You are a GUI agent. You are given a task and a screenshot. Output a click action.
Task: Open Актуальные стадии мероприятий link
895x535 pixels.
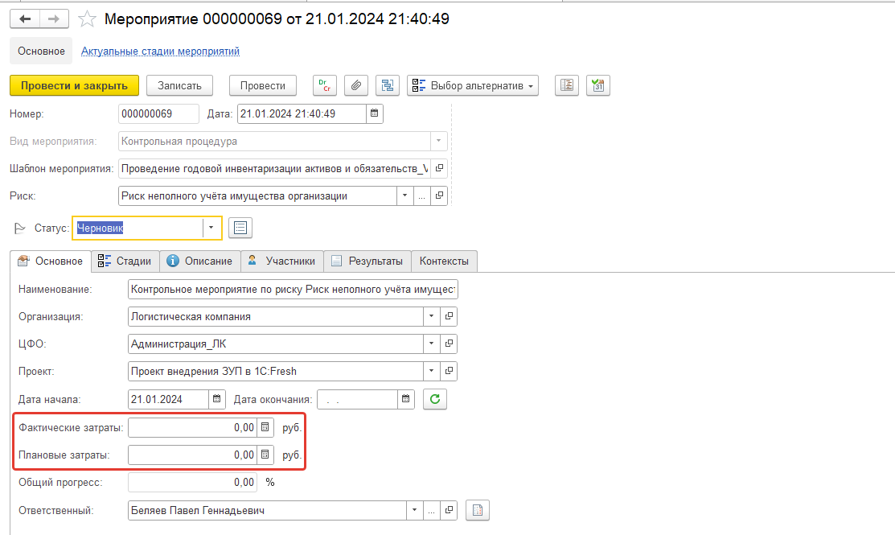[160, 51]
